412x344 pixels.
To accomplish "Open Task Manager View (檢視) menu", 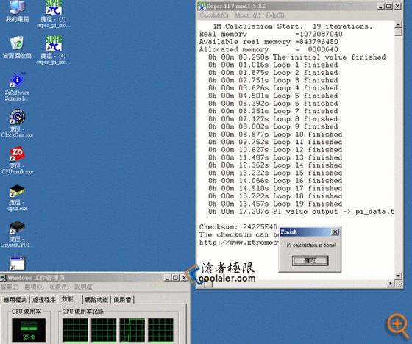I will point(59,287).
